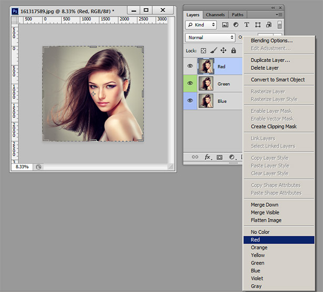The height and width of the screenshot is (292, 323).
Task: Click the lock position move icon
Action: [223, 51]
